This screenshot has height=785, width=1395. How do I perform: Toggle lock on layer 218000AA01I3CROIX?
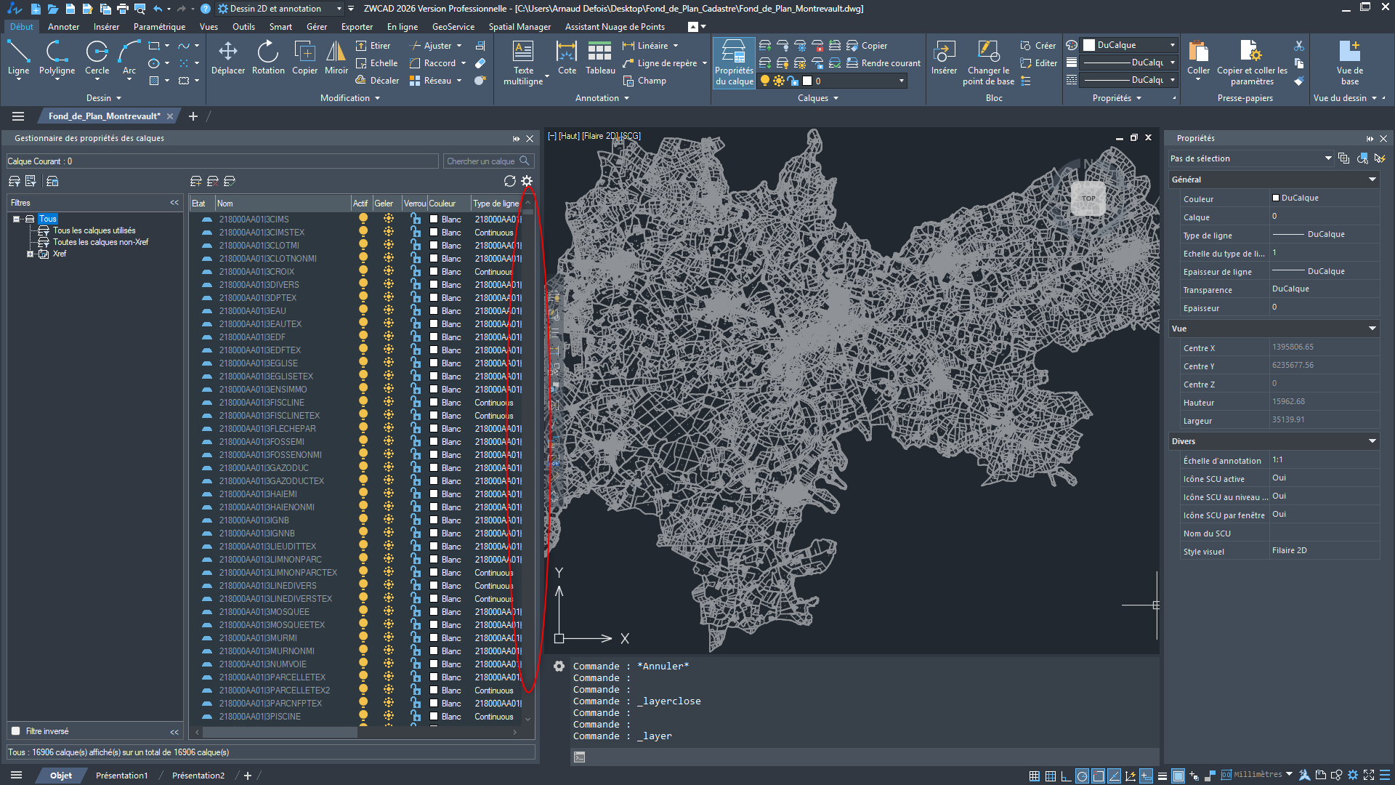(x=416, y=271)
